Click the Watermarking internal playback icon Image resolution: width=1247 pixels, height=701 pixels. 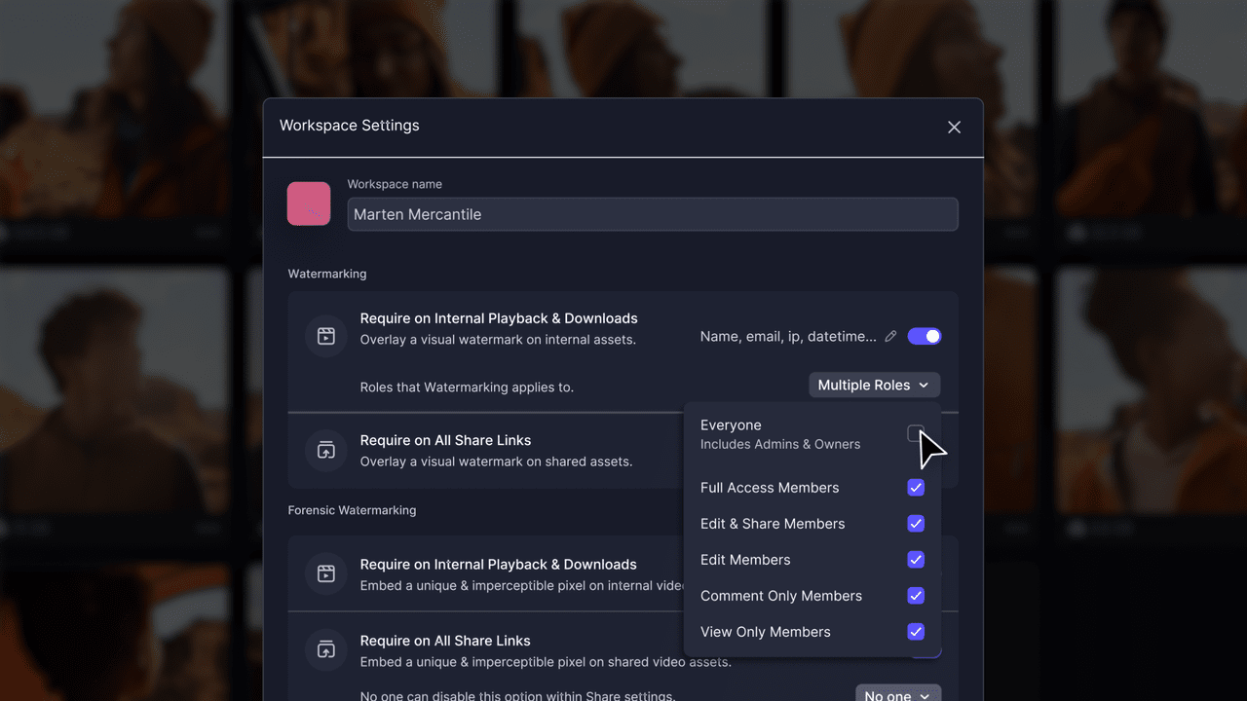pos(326,336)
